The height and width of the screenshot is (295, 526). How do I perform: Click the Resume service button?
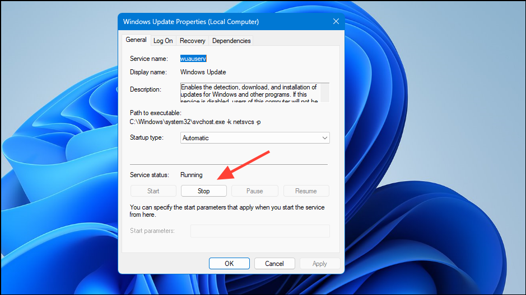[306, 191]
